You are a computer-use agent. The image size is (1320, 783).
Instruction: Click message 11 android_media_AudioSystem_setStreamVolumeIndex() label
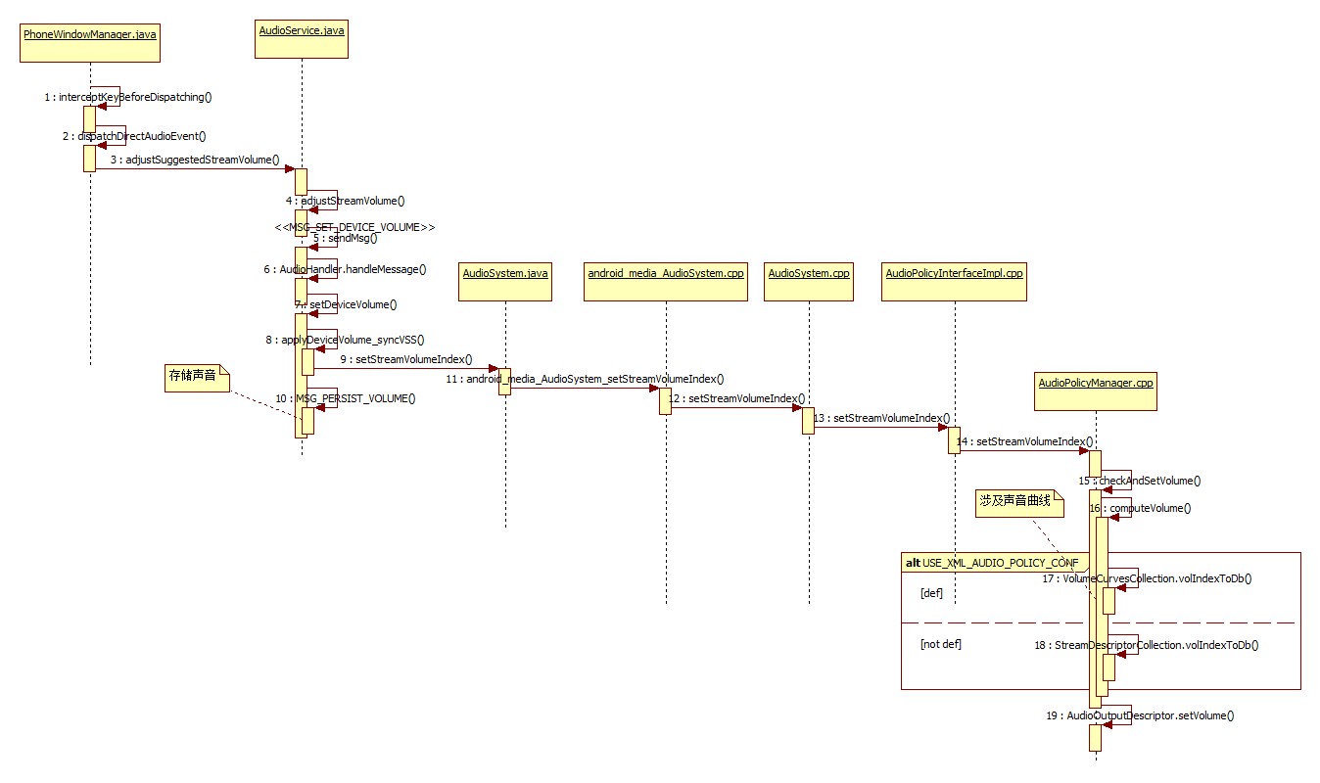coord(585,378)
